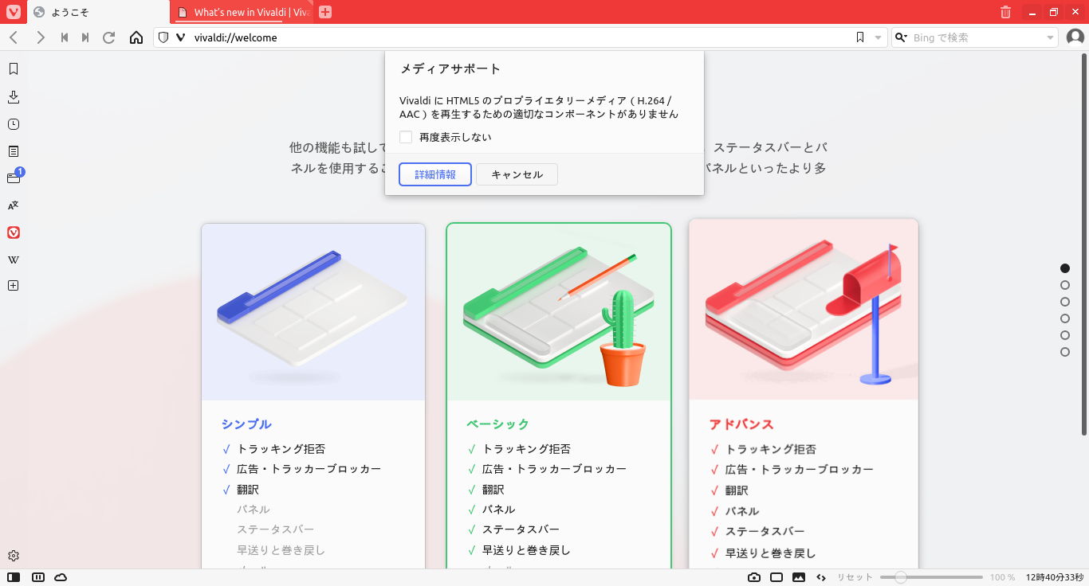Select the ベーシック layout card
1089x586 pixels.
click(559, 396)
